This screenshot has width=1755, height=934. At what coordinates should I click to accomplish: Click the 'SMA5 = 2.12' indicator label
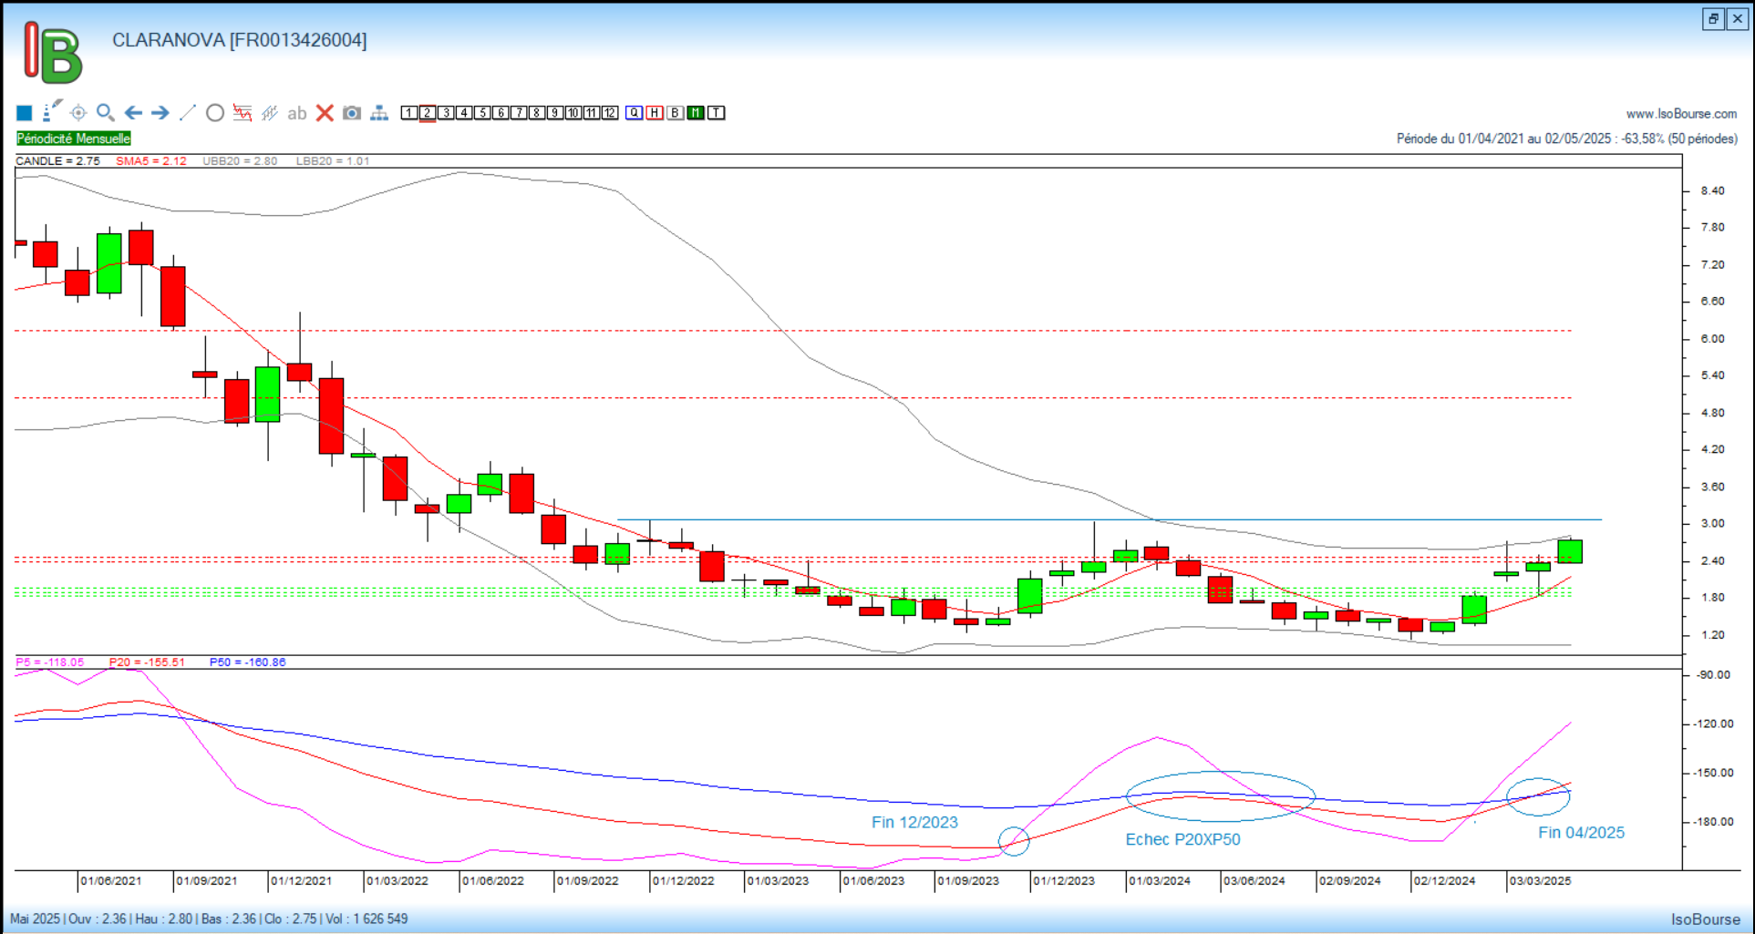[151, 161]
